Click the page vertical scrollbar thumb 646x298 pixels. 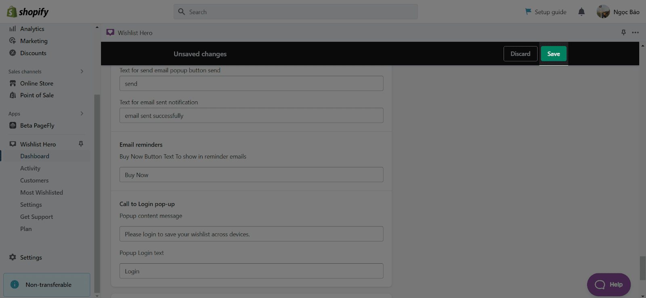point(642,268)
